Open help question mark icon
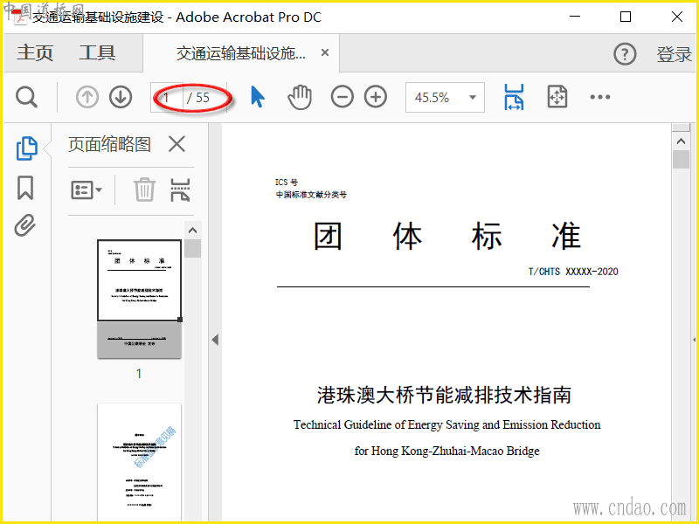 click(625, 54)
